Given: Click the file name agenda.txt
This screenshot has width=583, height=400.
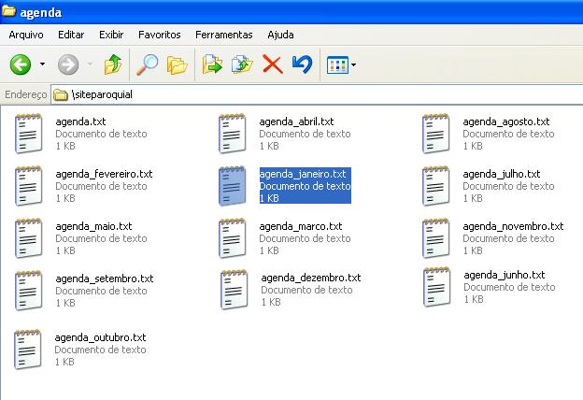Looking at the screenshot, I should coord(80,121).
